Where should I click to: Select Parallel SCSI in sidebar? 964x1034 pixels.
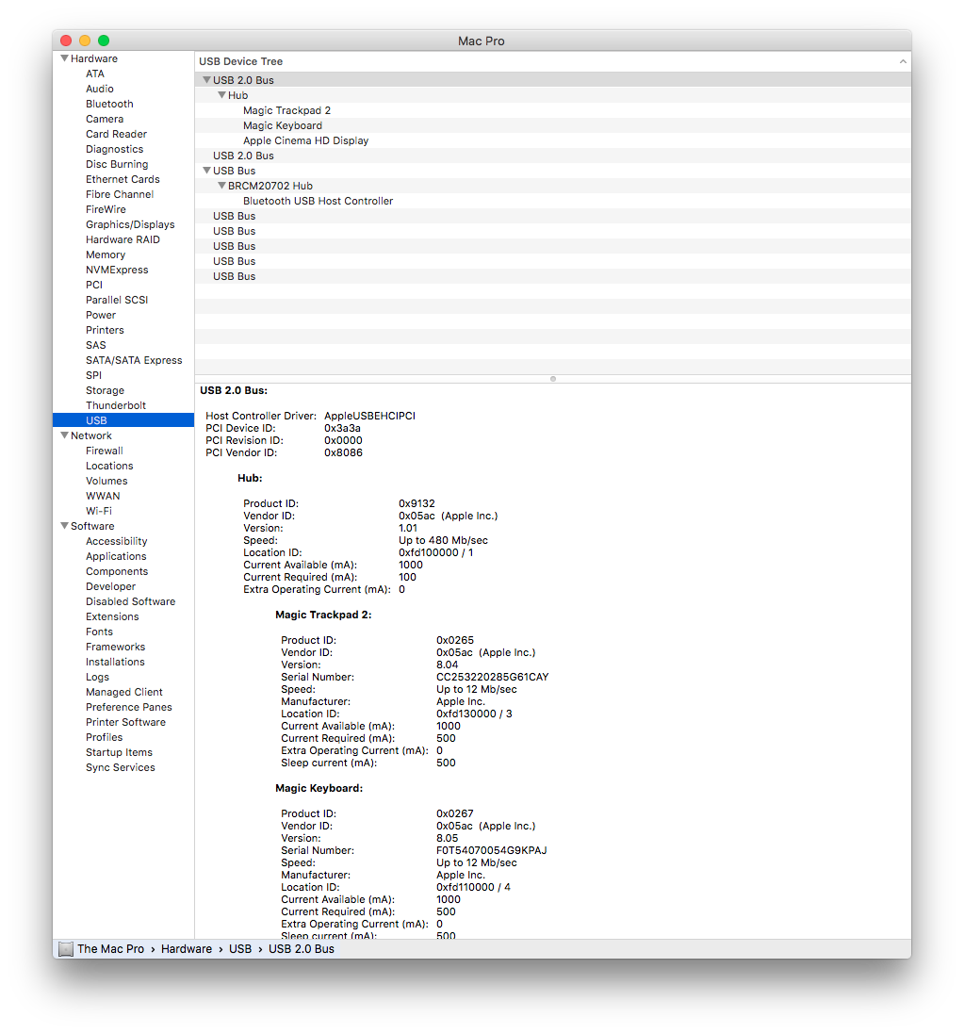117,300
